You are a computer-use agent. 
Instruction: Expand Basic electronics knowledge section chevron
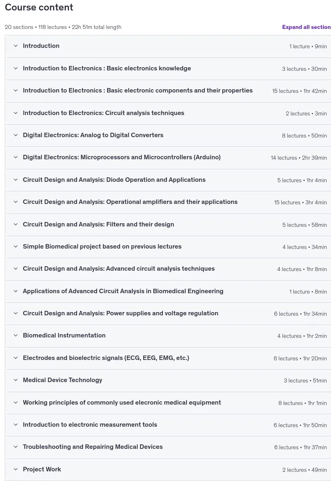[x=16, y=68]
